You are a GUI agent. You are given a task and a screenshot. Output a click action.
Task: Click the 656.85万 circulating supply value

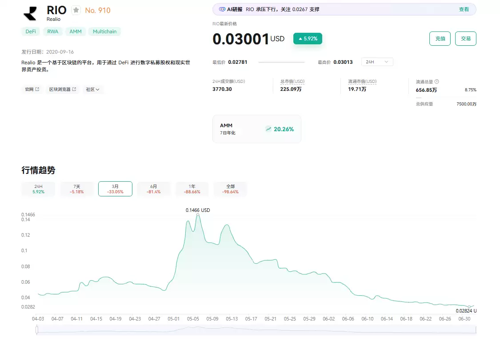pyautogui.click(x=426, y=90)
